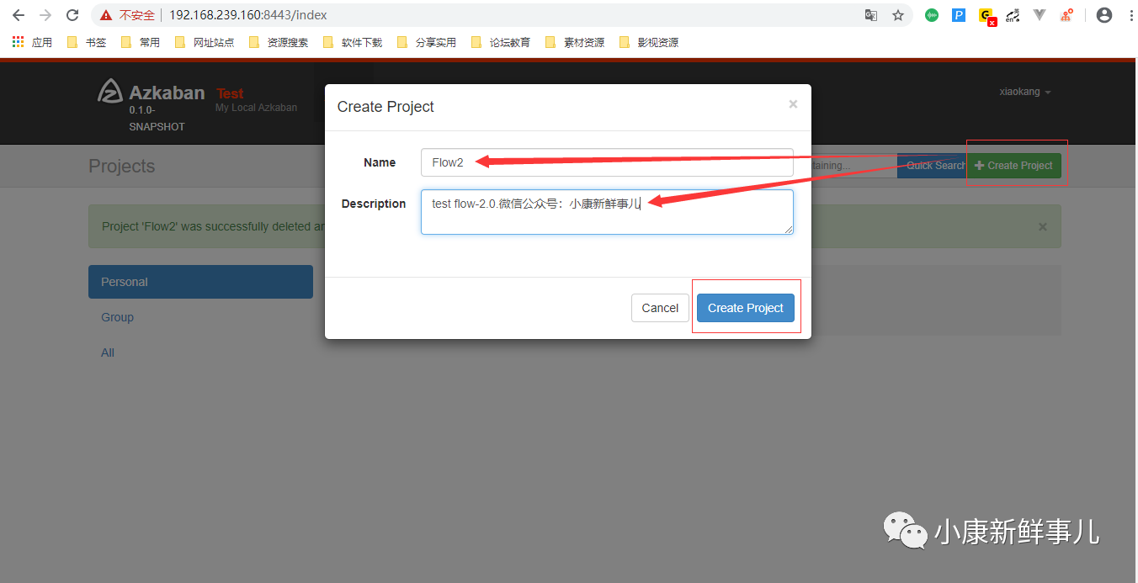The height and width of the screenshot is (583, 1138).
Task: Bookmark this page with the star icon
Action: (898, 15)
